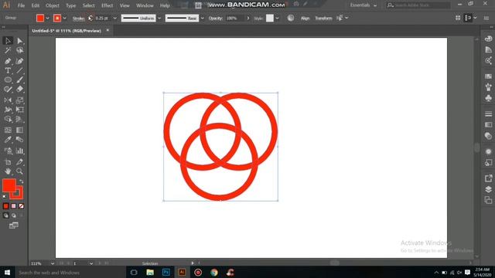The width and height of the screenshot is (495, 278).
Task: Select the Gradient tool
Action: coord(19,131)
